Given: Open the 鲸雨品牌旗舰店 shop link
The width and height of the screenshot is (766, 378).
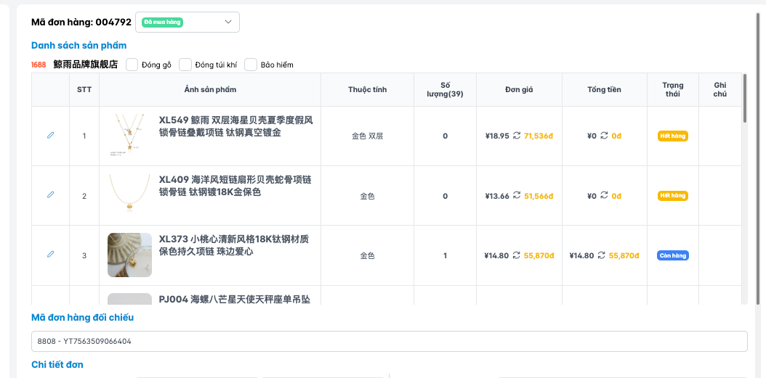Looking at the screenshot, I should 85,65.
